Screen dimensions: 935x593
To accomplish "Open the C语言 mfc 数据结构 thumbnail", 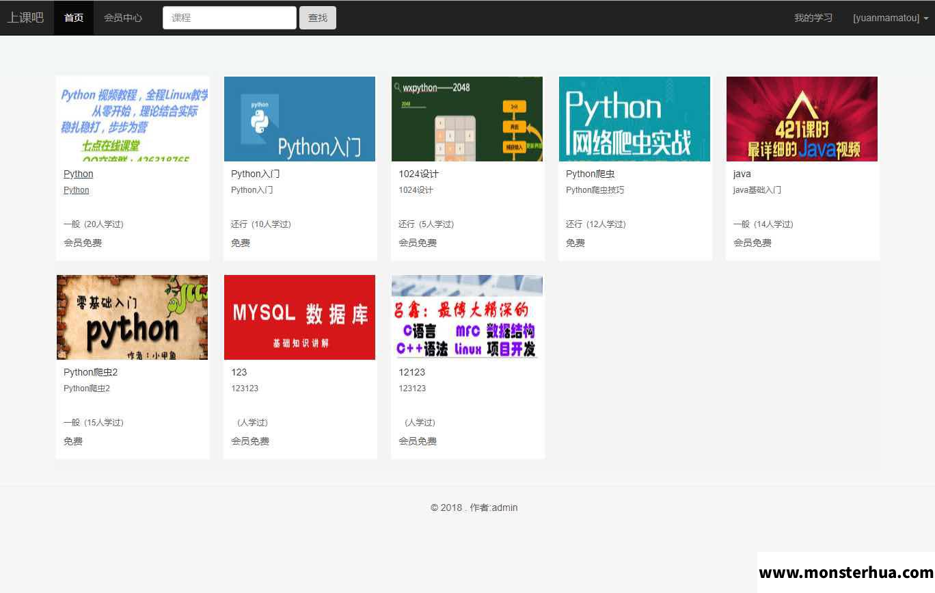I will [467, 317].
